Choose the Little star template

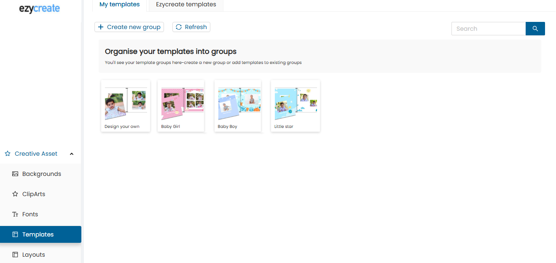click(295, 105)
